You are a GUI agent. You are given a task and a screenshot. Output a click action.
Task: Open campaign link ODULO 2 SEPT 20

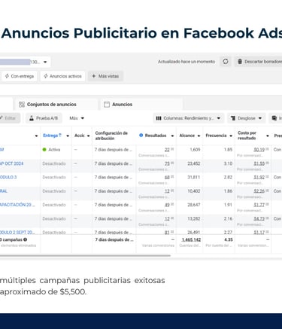[17, 233]
